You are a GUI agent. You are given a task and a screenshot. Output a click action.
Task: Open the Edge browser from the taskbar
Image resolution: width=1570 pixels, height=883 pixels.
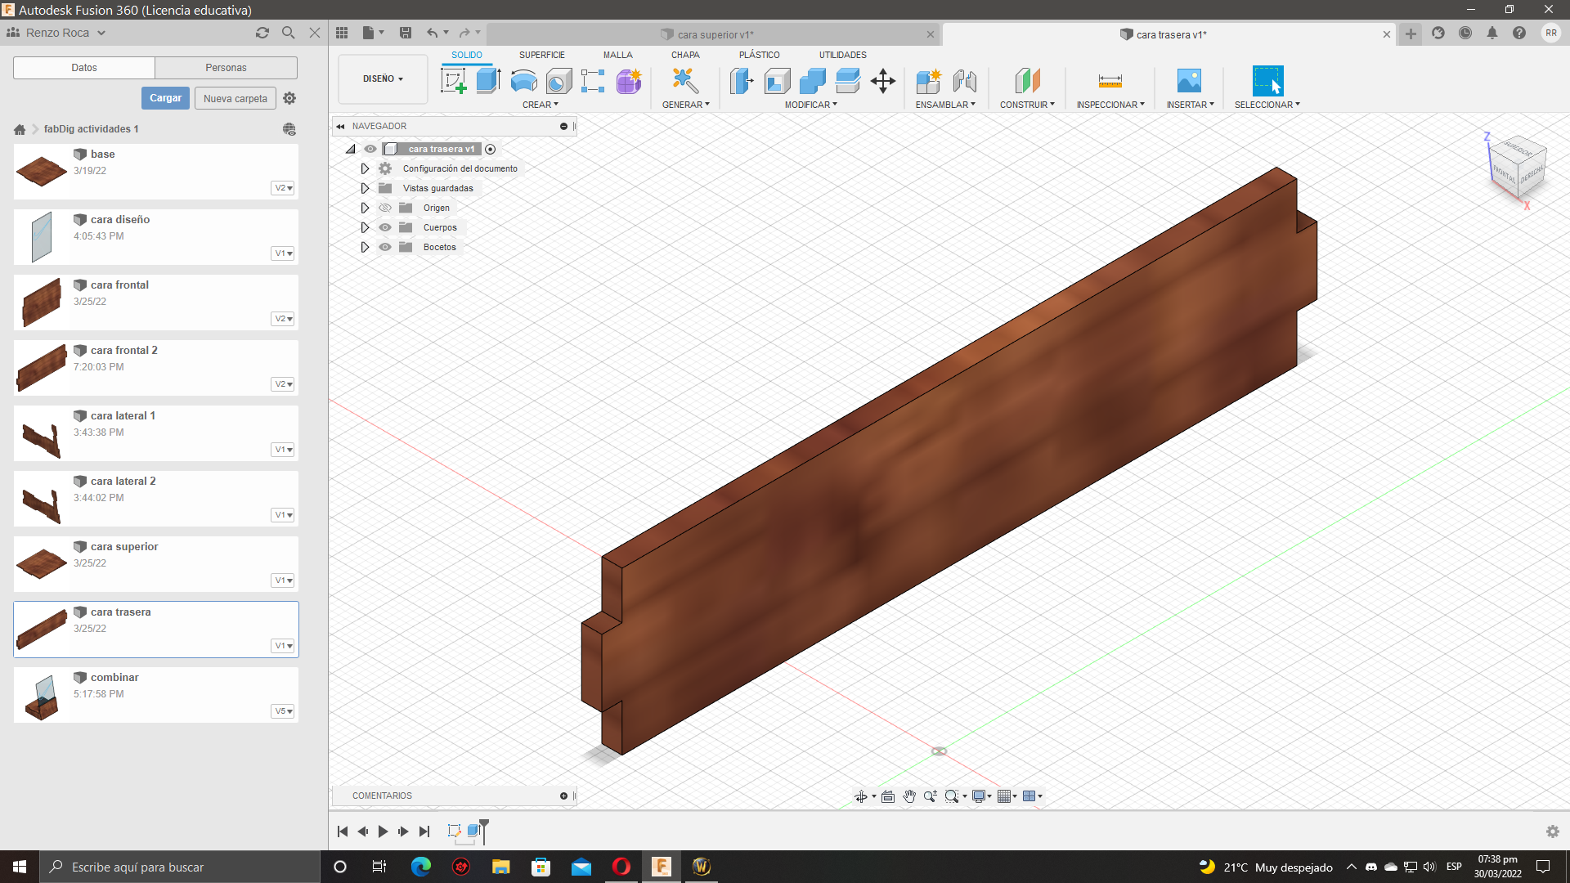[421, 867]
